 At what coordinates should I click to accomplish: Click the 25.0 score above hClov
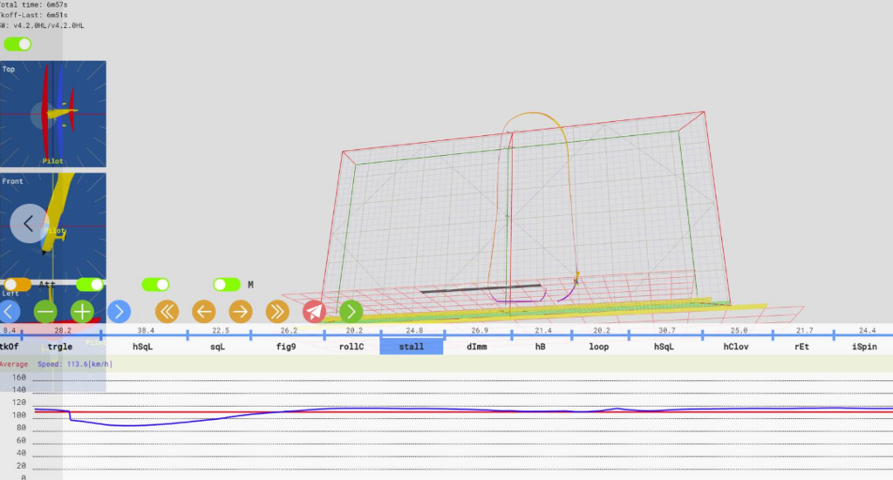coord(740,330)
